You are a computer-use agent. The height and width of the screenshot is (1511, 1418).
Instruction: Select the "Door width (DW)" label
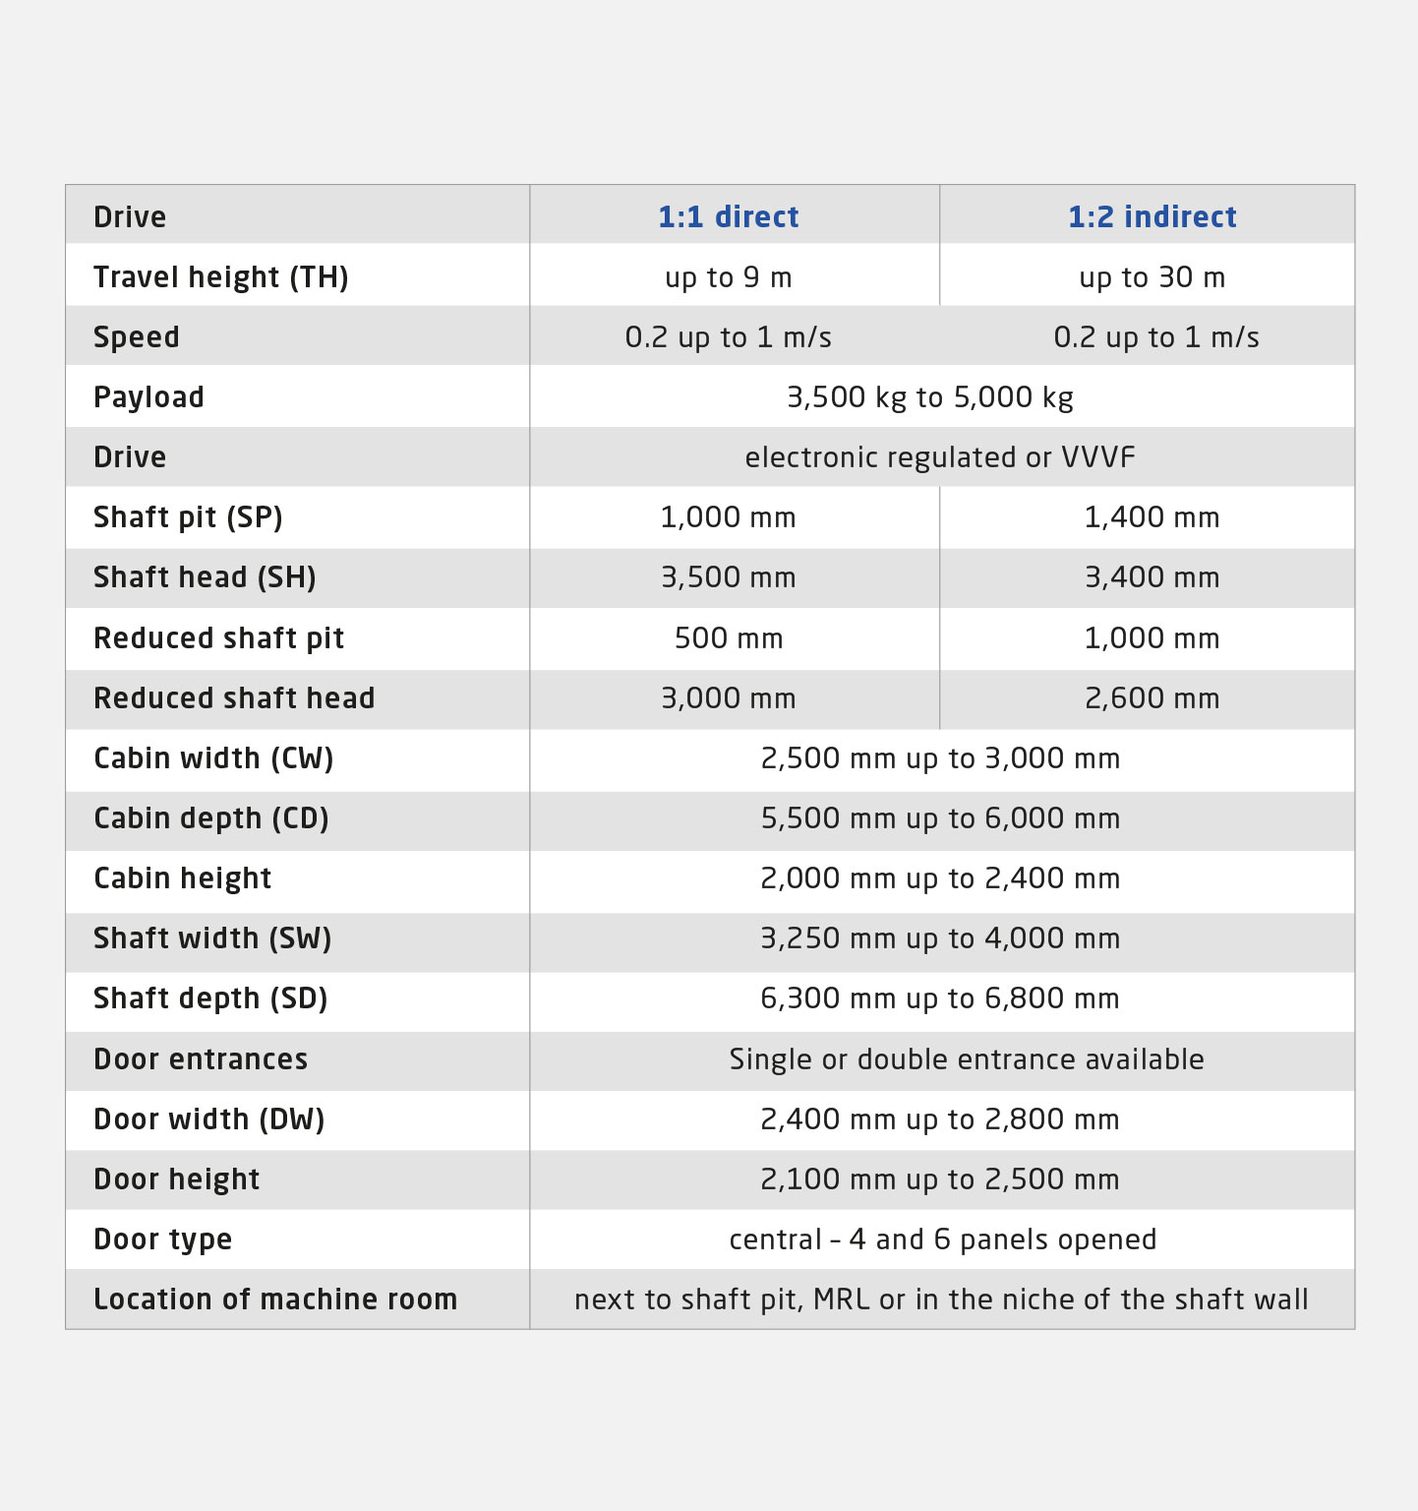coord(208,1119)
